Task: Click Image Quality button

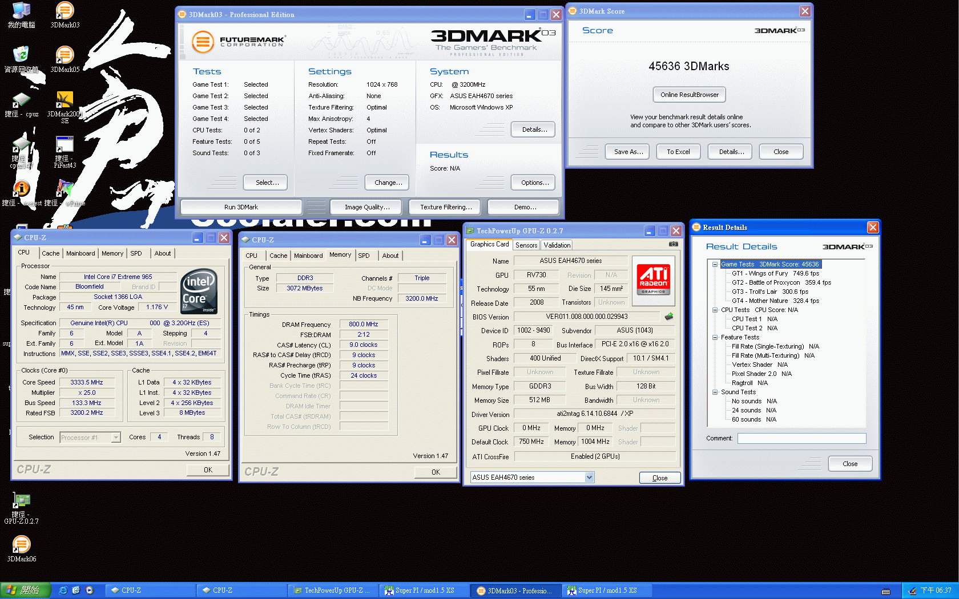Action: 367,207
